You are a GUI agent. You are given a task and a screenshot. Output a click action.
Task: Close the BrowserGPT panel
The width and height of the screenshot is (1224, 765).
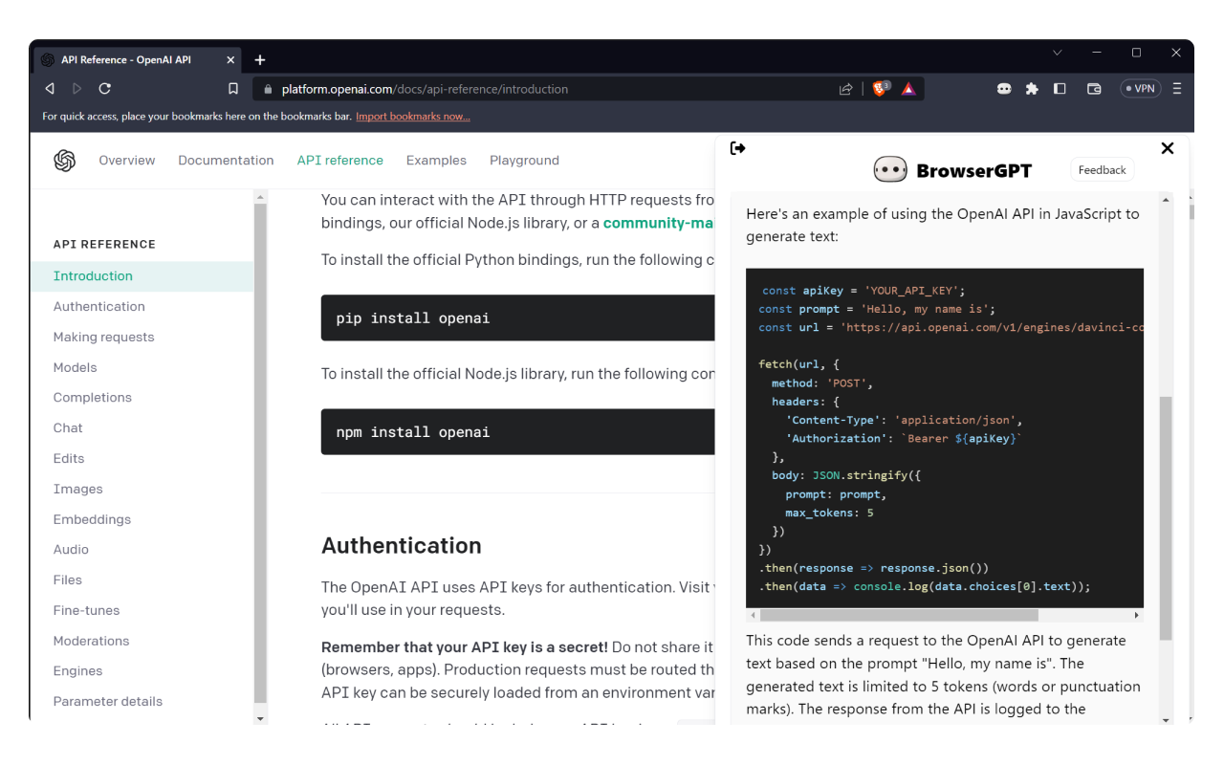click(x=1168, y=148)
